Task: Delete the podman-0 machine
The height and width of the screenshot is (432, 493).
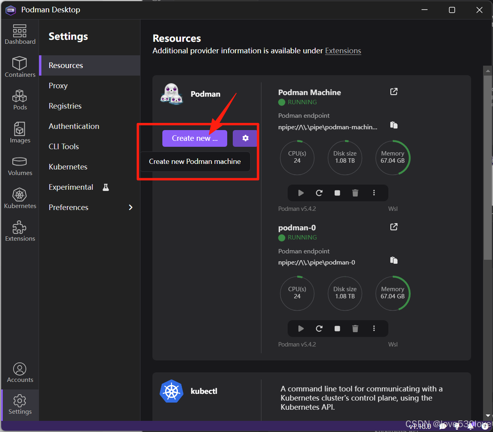Action: click(x=355, y=329)
